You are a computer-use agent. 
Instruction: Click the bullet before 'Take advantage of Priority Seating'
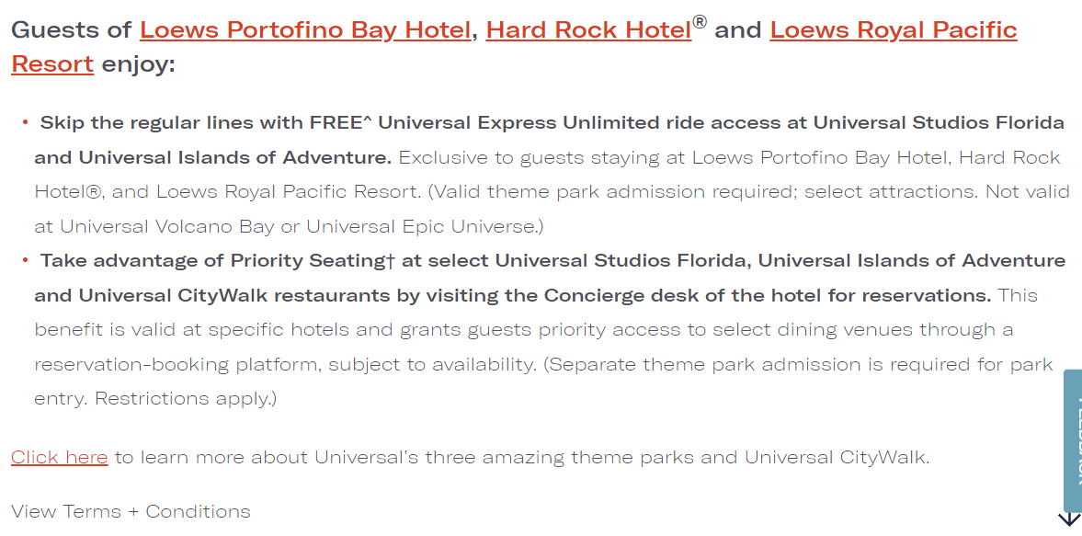(26, 260)
